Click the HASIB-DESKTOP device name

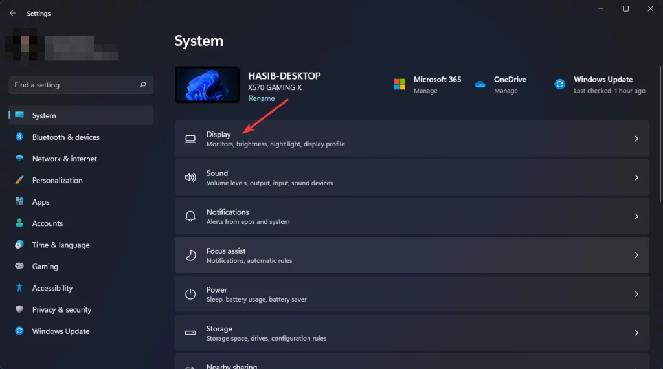(284, 76)
